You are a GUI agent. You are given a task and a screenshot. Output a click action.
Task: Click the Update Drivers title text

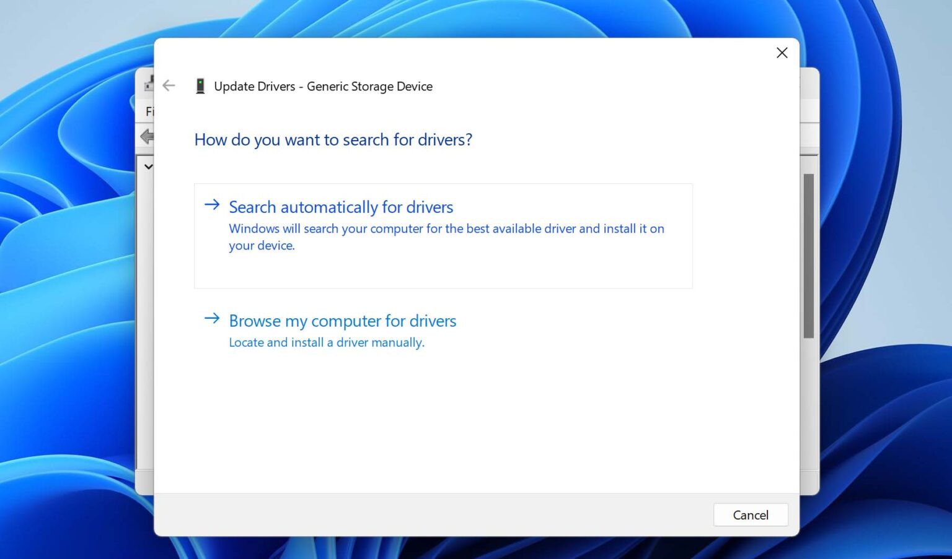click(323, 86)
